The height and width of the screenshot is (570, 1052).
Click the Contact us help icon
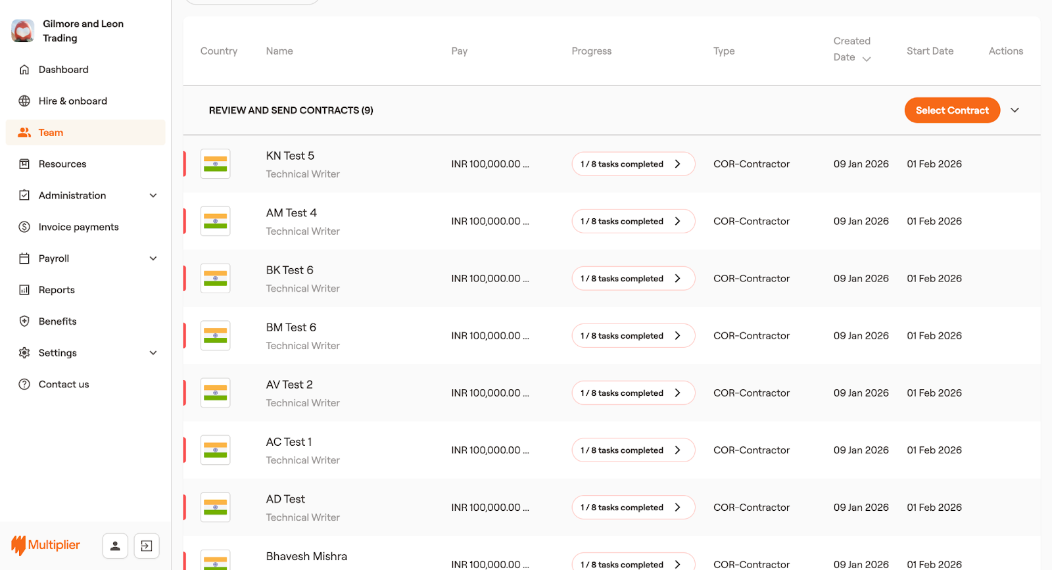click(24, 385)
